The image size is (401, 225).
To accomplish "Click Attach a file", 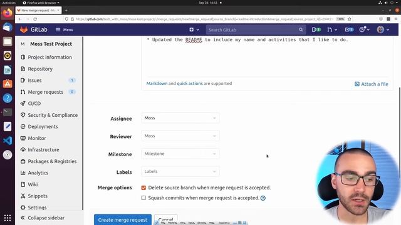I will click(x=372, y=84).
